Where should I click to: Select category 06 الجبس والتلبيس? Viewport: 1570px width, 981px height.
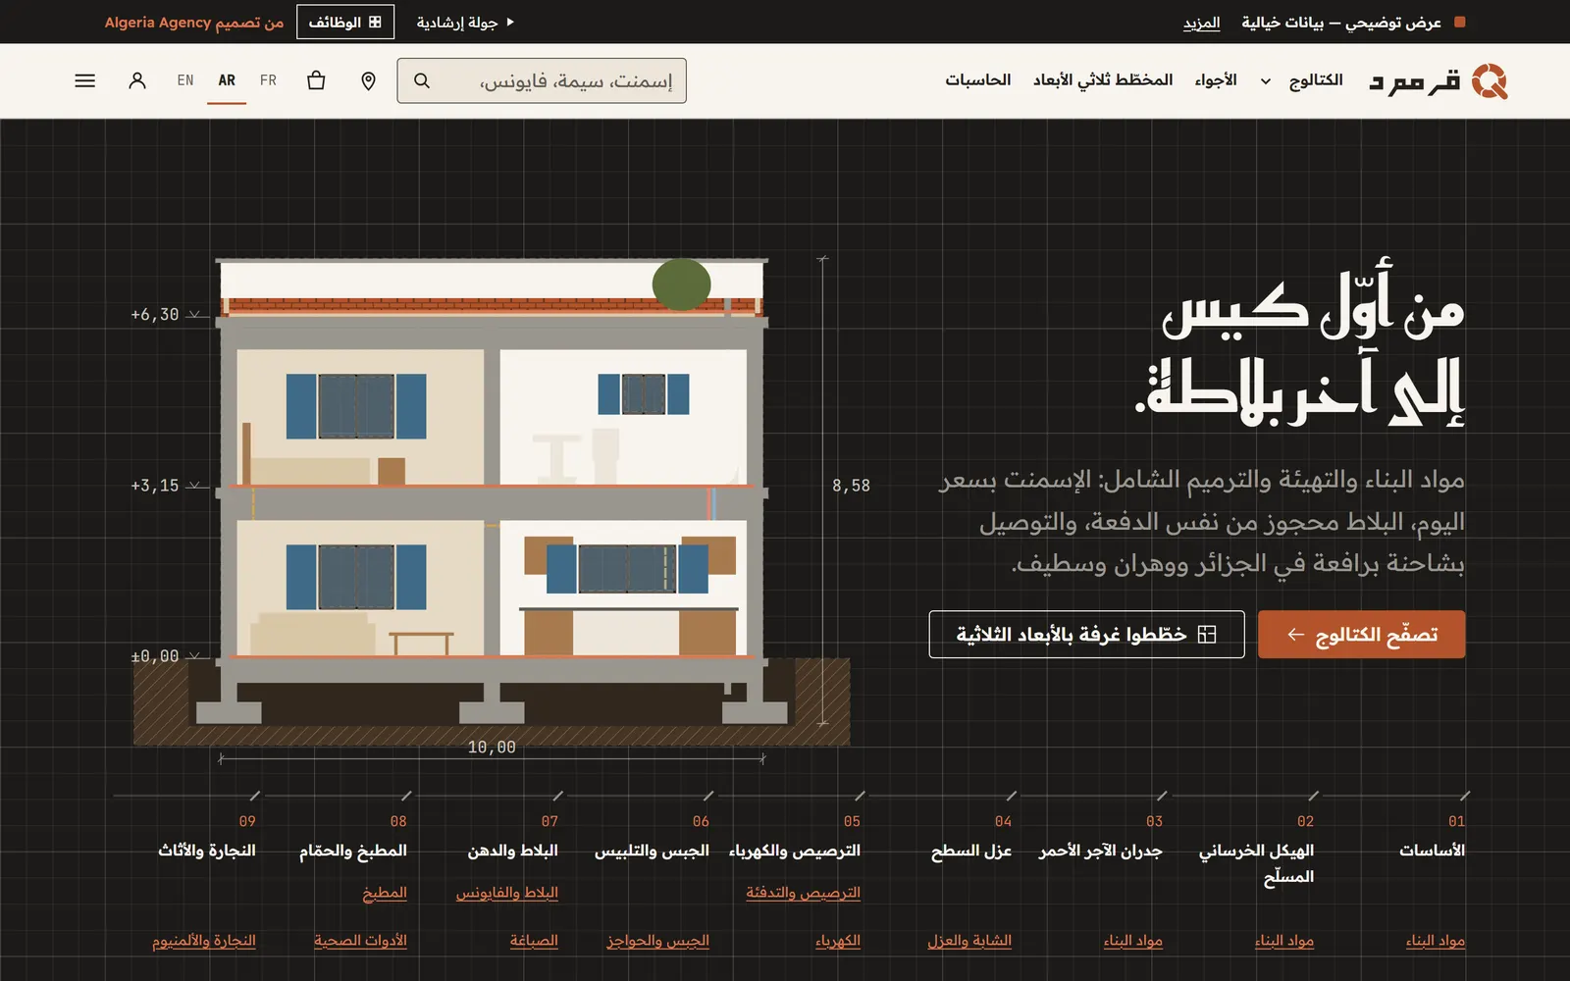652,850
